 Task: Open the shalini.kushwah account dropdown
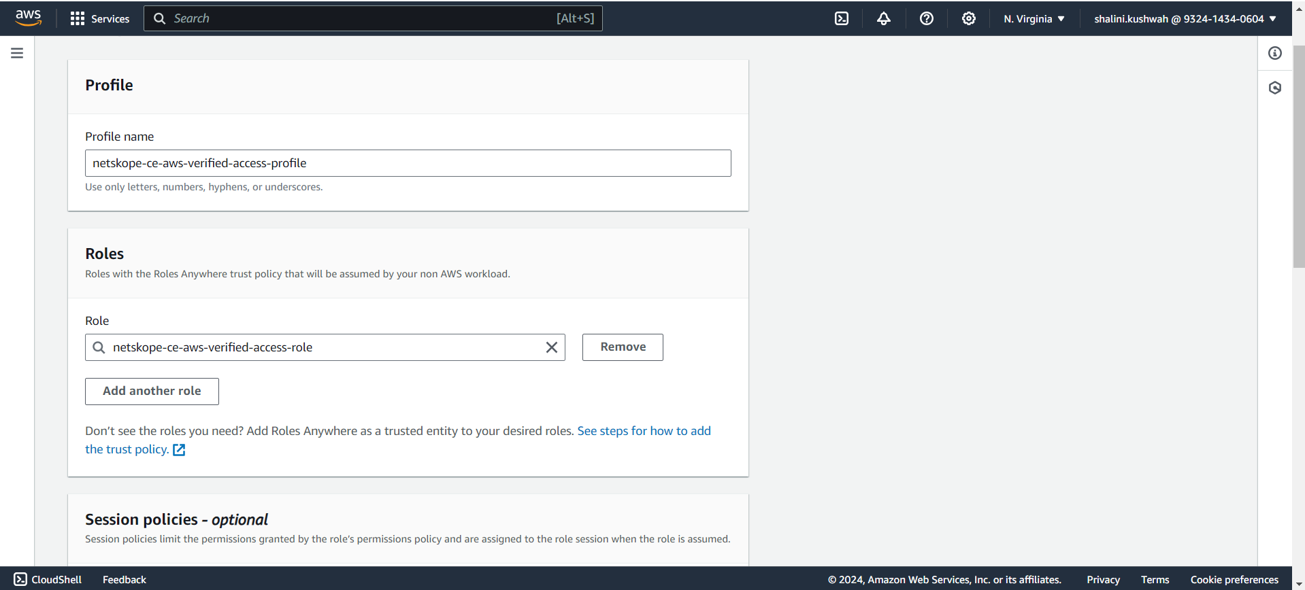pos(1185,18)
